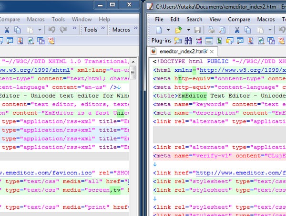Image resolution: width=286 pixels, height=216 pixels.
Task: Click red arrows page icon in left window
Action: tap(20, 41)
